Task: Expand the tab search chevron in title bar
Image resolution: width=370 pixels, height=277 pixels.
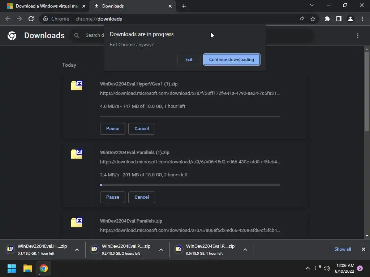Action: pyautogui.click(x=312, y=5)
